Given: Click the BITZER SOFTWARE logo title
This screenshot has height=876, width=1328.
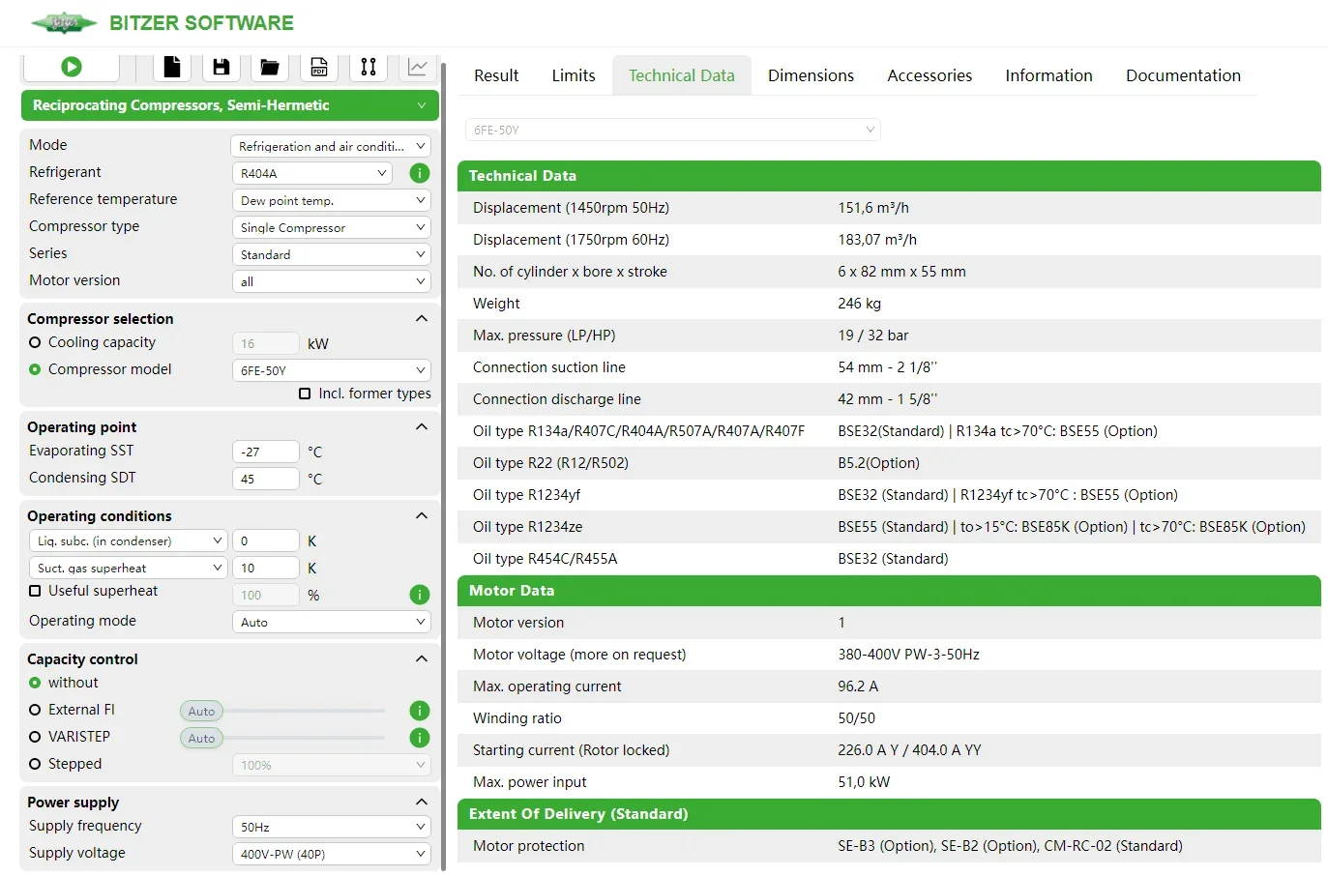Looking at the screenshot, I should (x=201, y=23).
